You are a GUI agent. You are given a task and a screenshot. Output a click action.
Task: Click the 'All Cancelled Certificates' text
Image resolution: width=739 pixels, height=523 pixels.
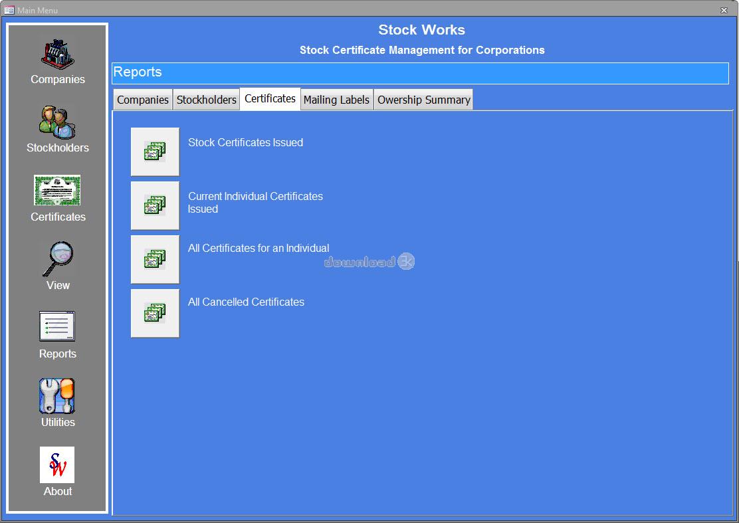(x=246, y=302)
